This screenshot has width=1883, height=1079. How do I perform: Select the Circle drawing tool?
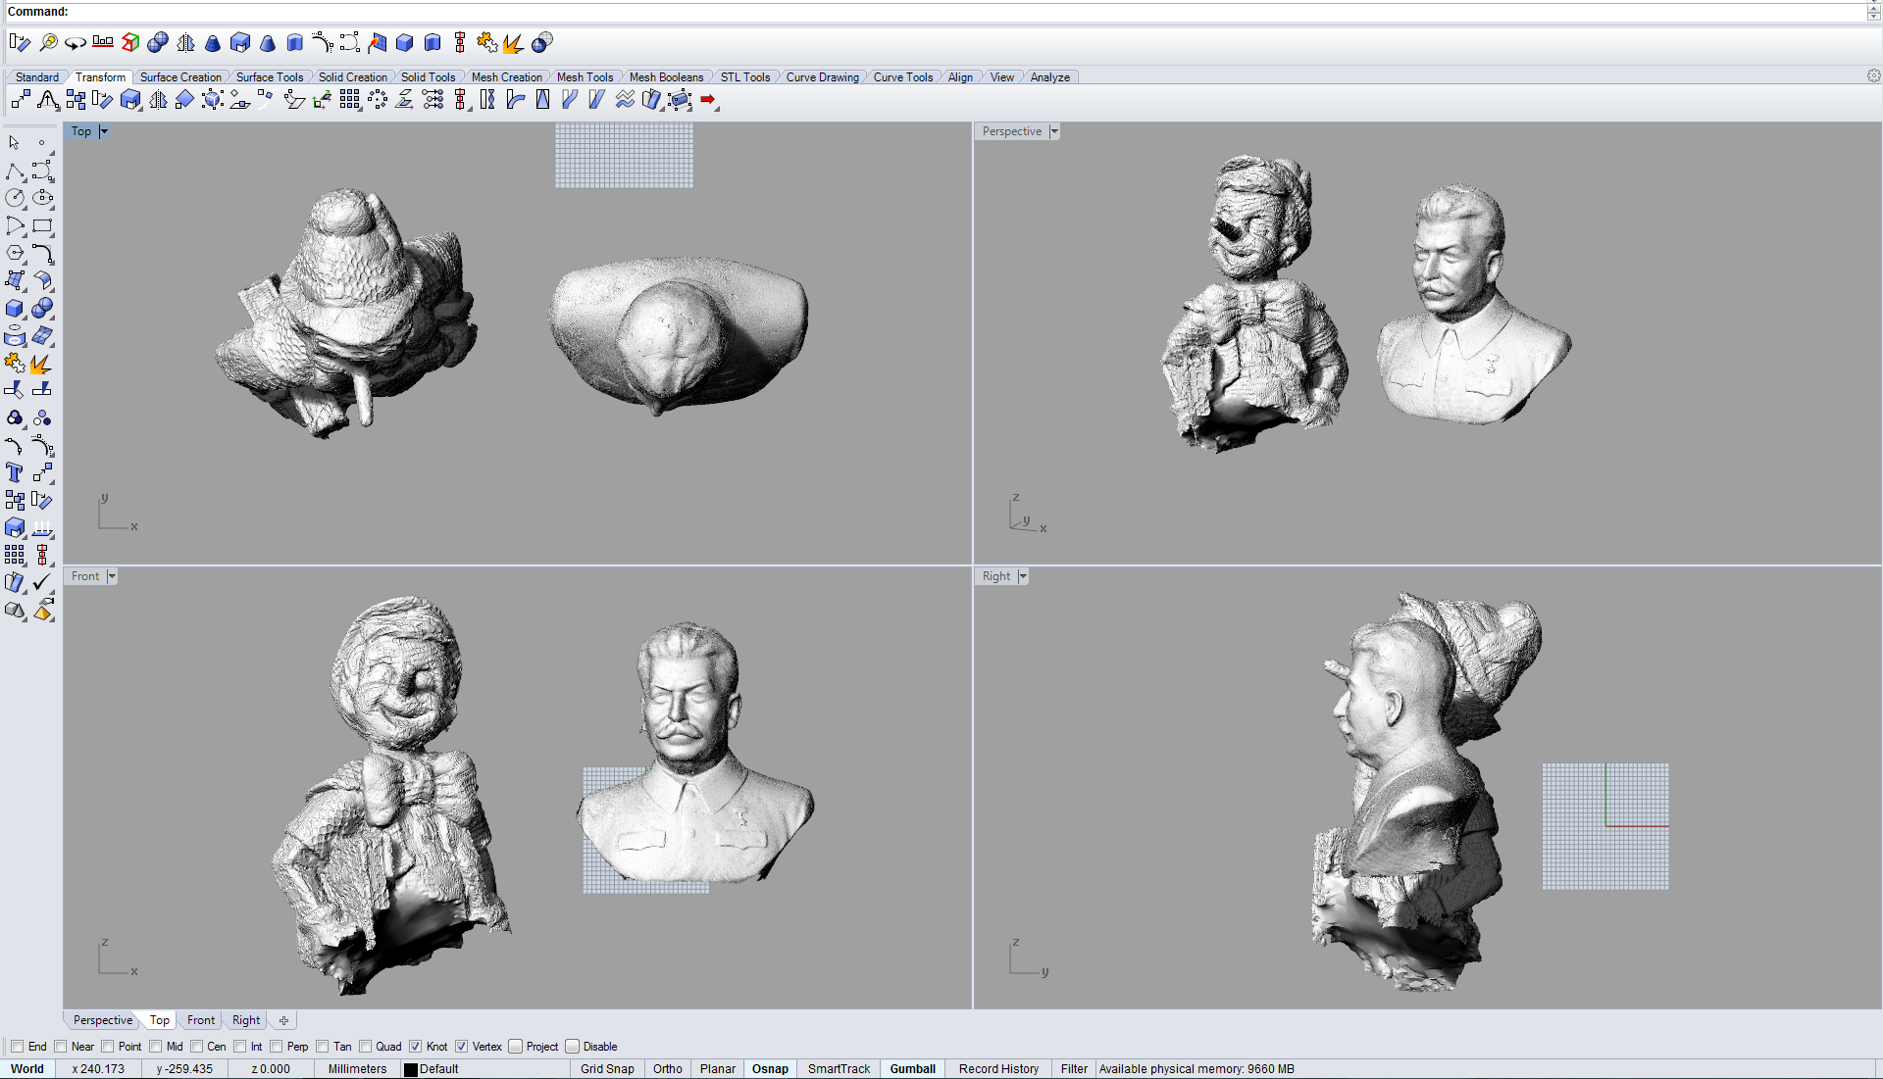pyautogui.click(x=14, y=198)
